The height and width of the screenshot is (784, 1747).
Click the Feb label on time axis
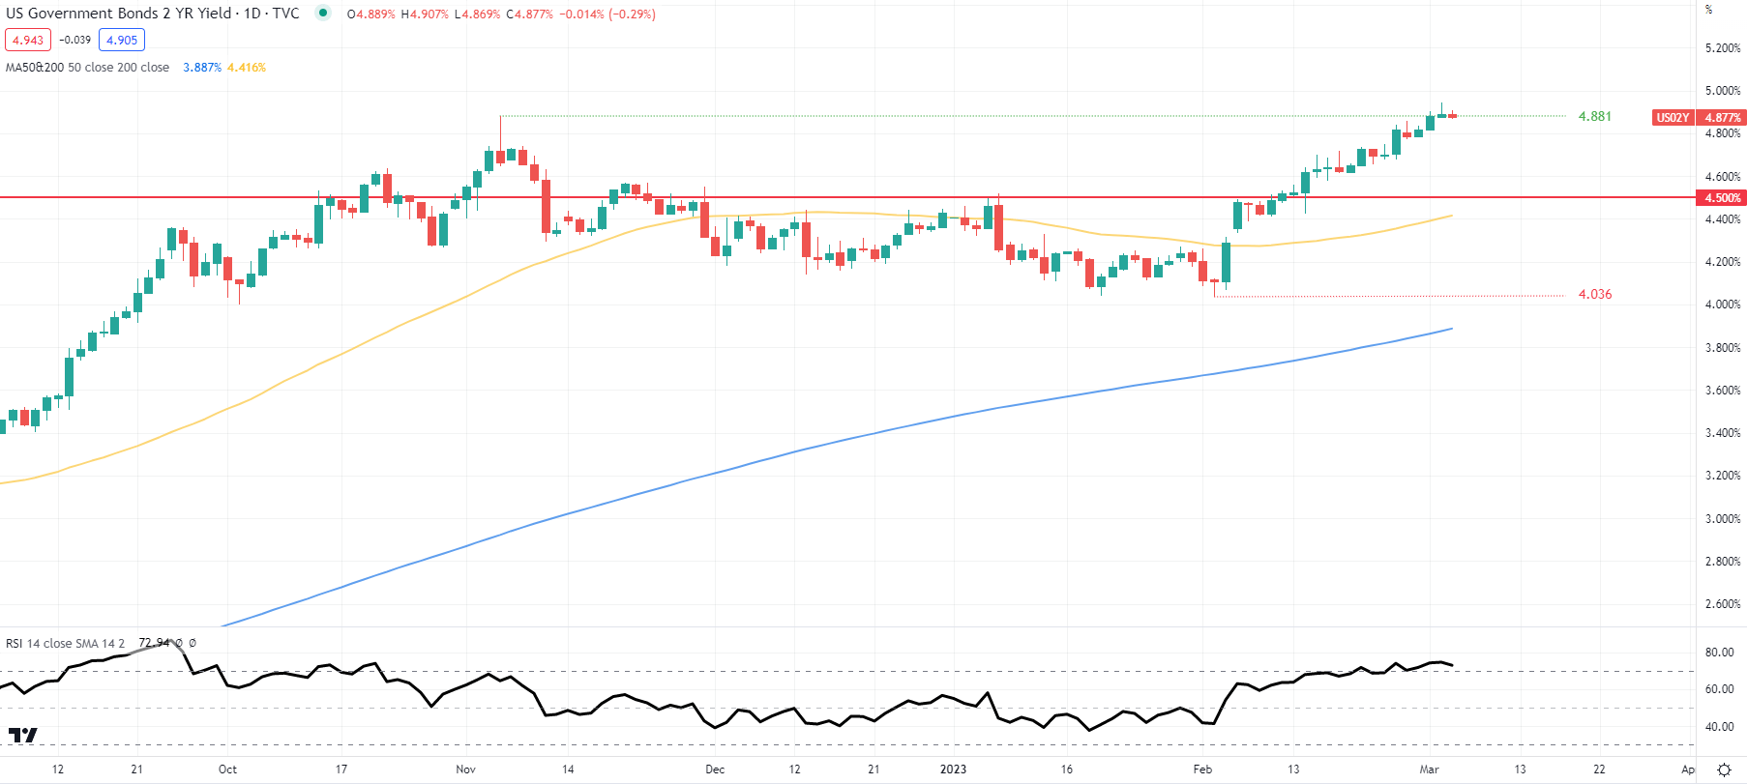(x=1202, y=769)
